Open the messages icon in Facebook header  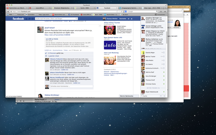coord(29,19)
